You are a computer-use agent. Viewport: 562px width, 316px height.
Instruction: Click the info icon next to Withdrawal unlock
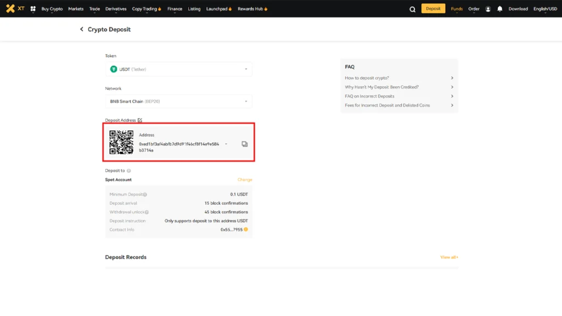click(x=147, y=212)
